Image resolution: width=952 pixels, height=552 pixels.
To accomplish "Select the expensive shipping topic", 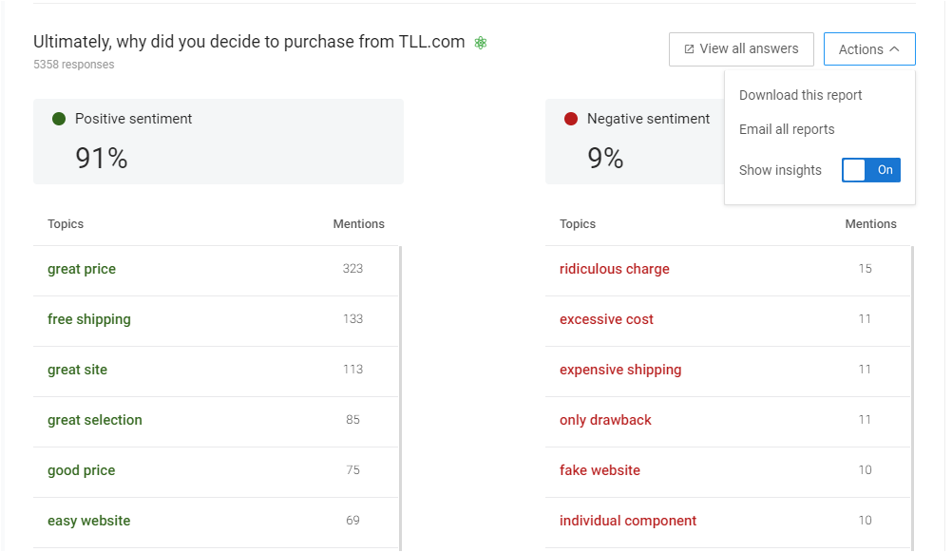I will point(619,370).
